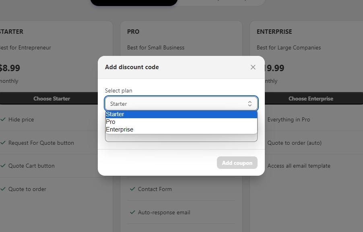Choose Starter from the plan list
This screenshot has width=363, height=232.
point(181,114)
